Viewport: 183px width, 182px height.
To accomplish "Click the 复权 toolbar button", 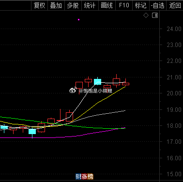I will tap(39, 6).
